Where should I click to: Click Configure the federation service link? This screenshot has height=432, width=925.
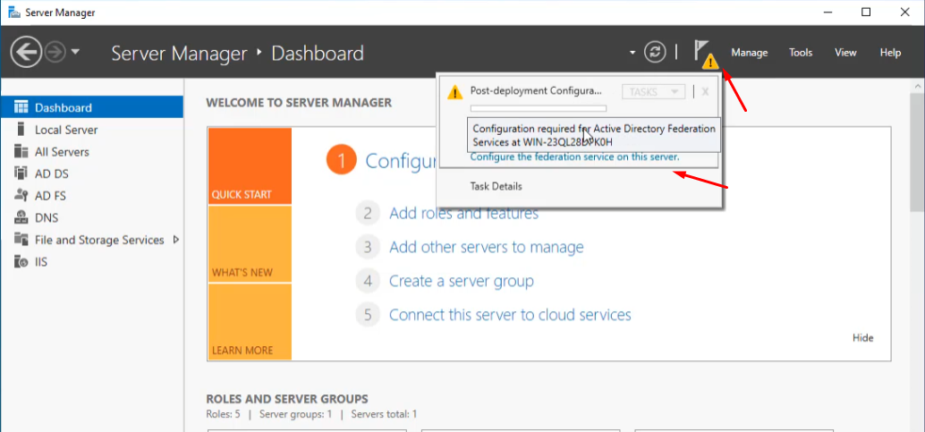[574, 157]
